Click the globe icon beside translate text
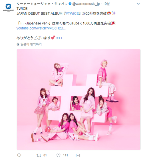Viewport: 143px width, 160px height. (18, 44)
